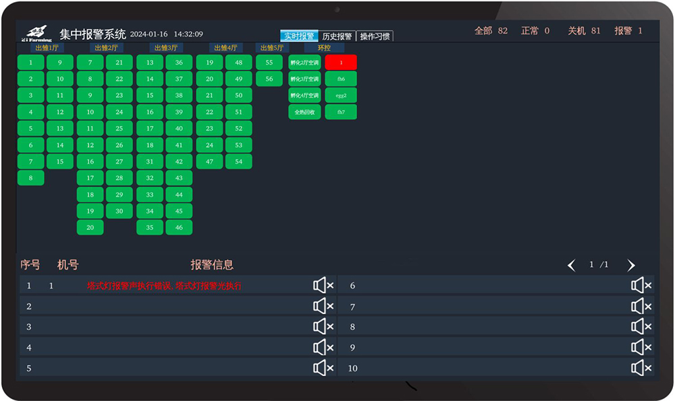Click the green egg2 status tile
The height and width of the screenshot is (401, 675).
tap(341, 96)
